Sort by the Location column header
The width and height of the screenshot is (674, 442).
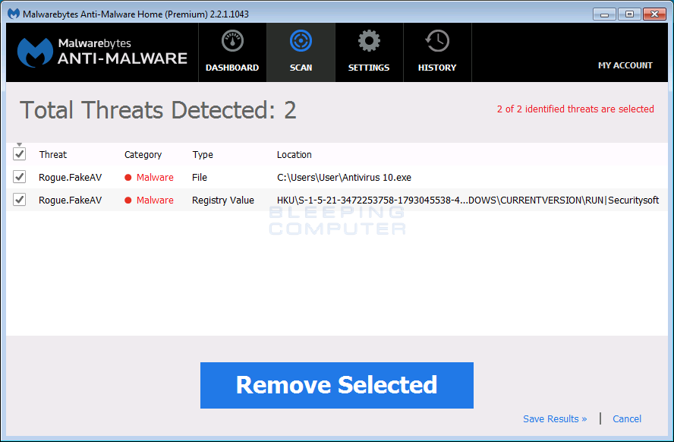tap(294, 155)
